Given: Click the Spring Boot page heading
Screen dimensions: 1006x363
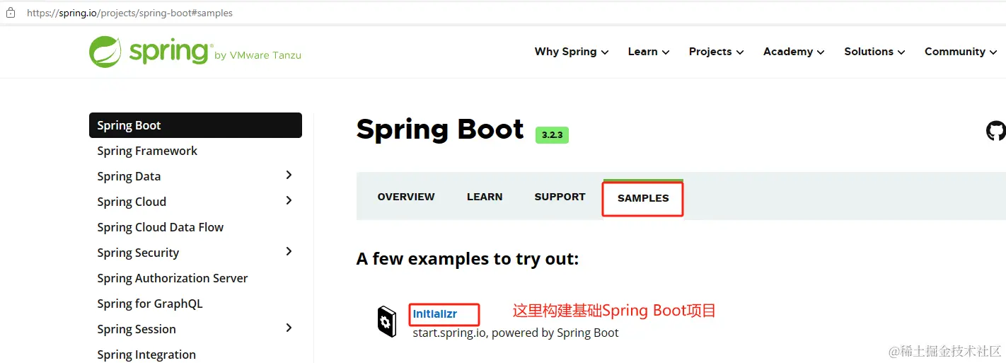Looking at the screenshot, I should tap(440, 129).
